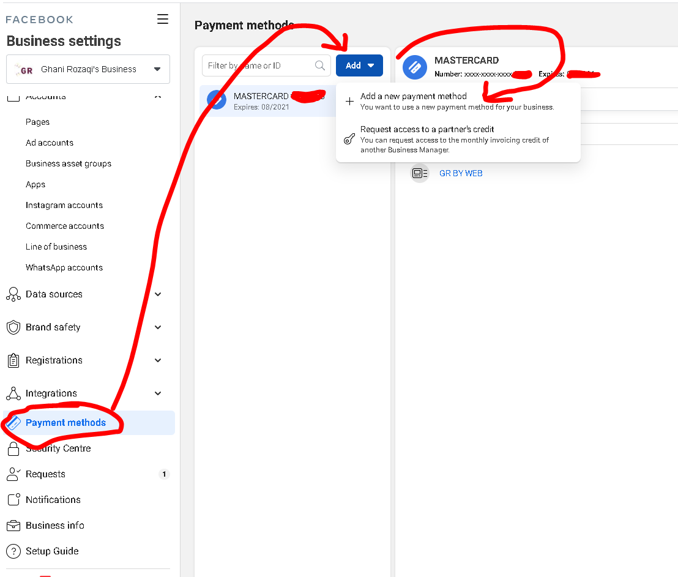Click the Business info briefcase icon
The height and width of the screenshot is (577, 678).
13,526
